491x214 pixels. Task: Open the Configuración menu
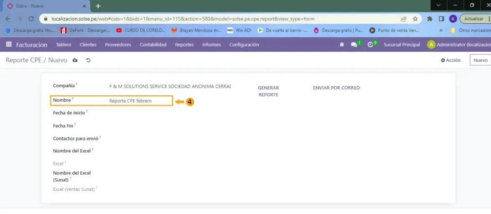(244, 45)
